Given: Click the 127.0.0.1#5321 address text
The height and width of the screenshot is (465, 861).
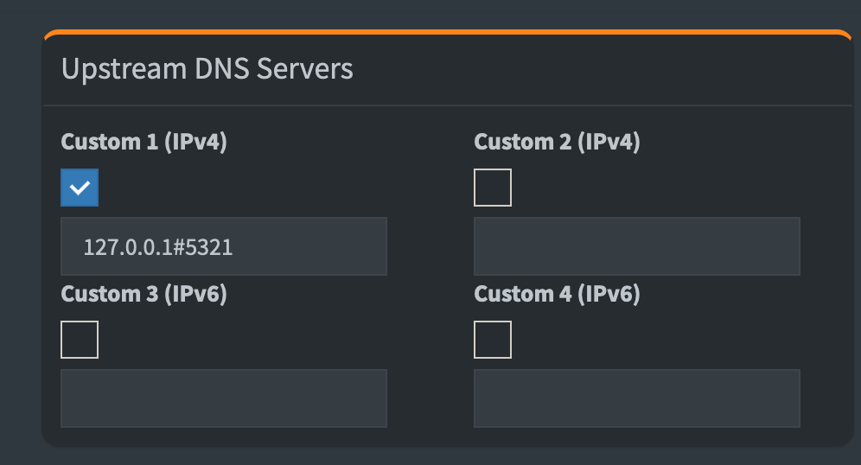Looking at the screenshot, I should [158, 248].
